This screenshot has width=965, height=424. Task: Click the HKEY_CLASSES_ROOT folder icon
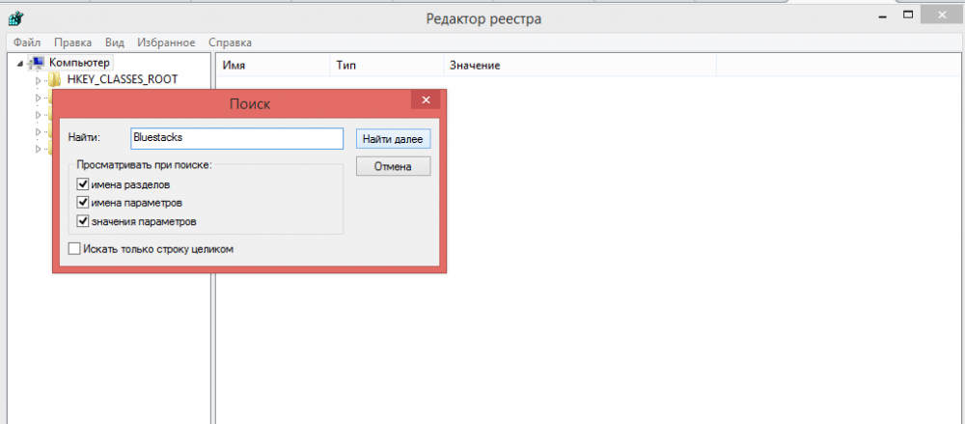click(x=55, y=79)
